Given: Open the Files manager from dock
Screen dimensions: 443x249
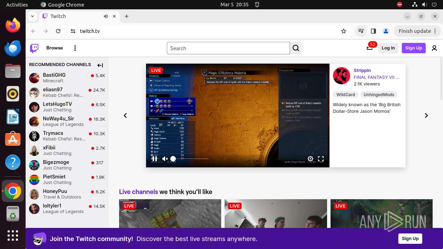Looking at the screenshot, I should tap(13, 71).
